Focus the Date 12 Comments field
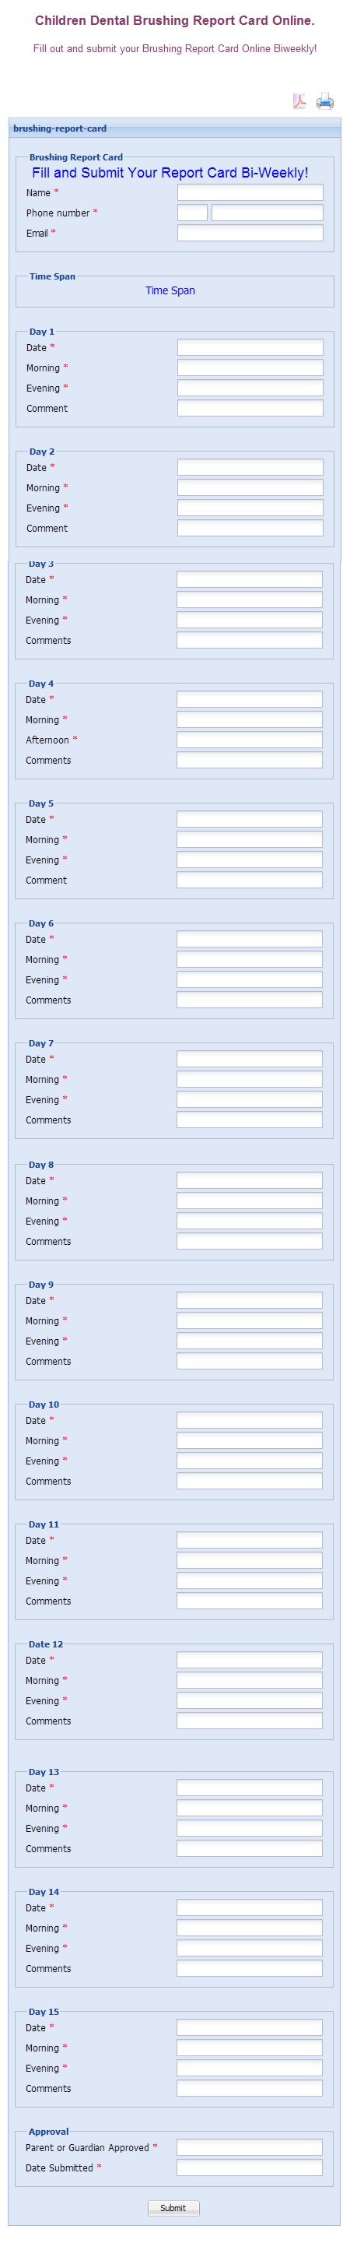The height and width of the screenshot is (2243, 350). tap(249, 1721)
